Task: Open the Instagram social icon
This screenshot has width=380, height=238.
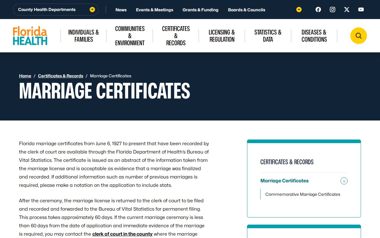Action: click(332, 10)
